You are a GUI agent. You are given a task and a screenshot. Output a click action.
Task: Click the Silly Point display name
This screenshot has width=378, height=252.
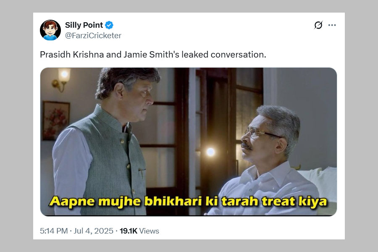[x=84, y=25]
